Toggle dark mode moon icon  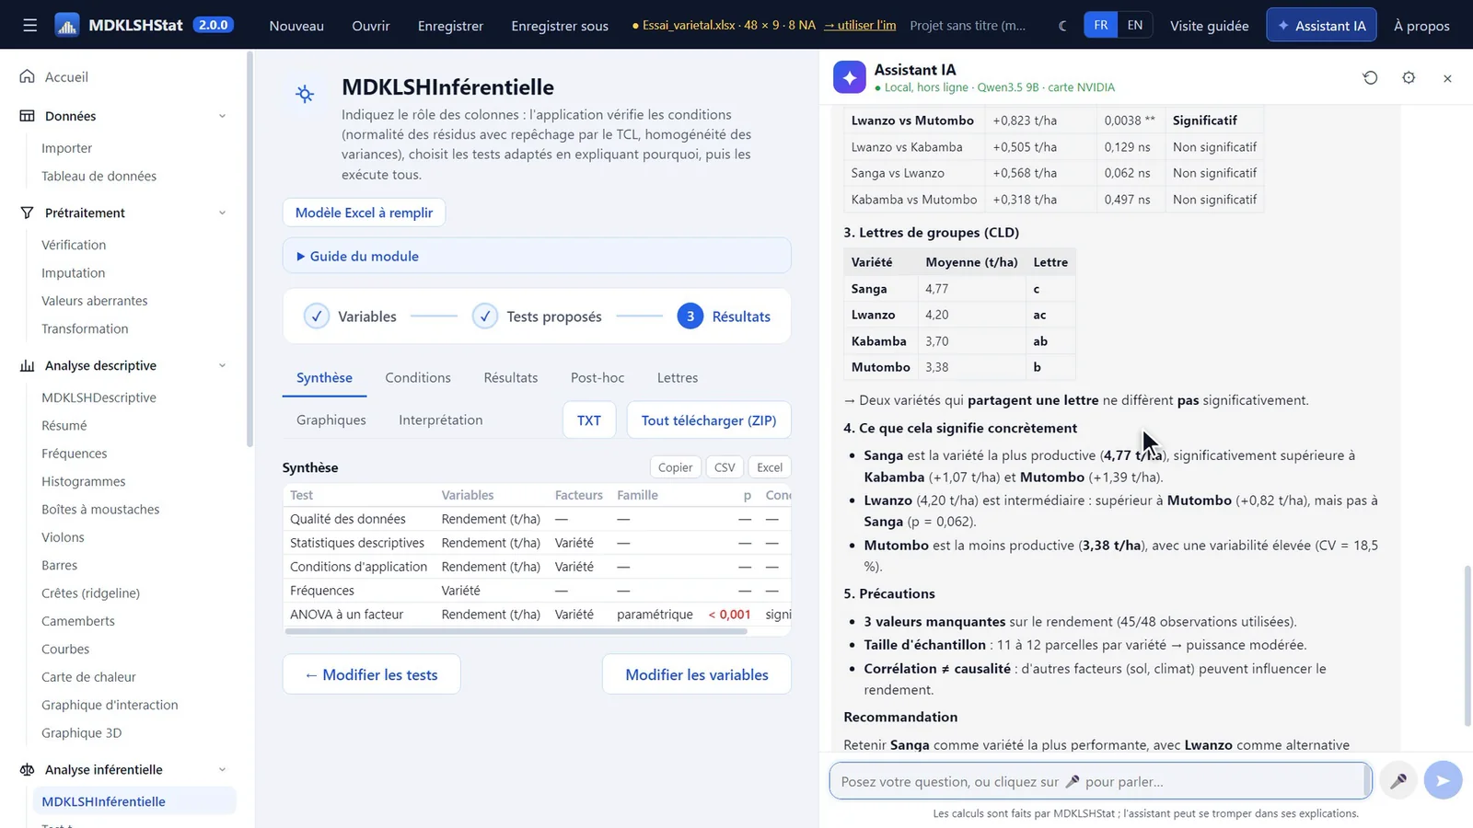coord(1062,26)
